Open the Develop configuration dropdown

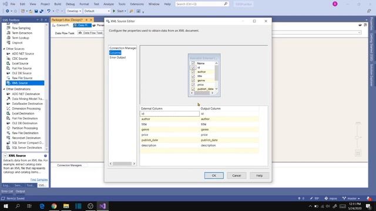[x=74, y=11]
